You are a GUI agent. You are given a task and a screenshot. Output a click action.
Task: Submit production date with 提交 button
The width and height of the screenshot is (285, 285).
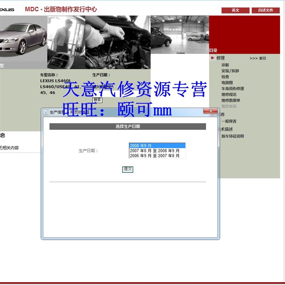(128, 169)
